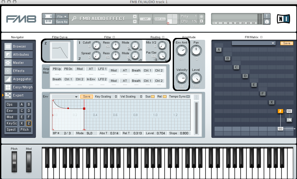297x179 pixels.
Task: Click the round icon next to Poly
Action: (x=201, y=16)
